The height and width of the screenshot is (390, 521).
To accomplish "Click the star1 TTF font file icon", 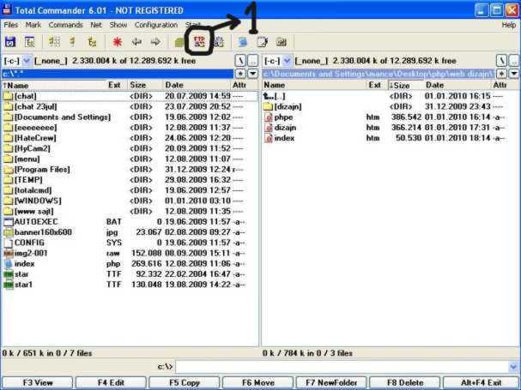I will pos(9,285).
